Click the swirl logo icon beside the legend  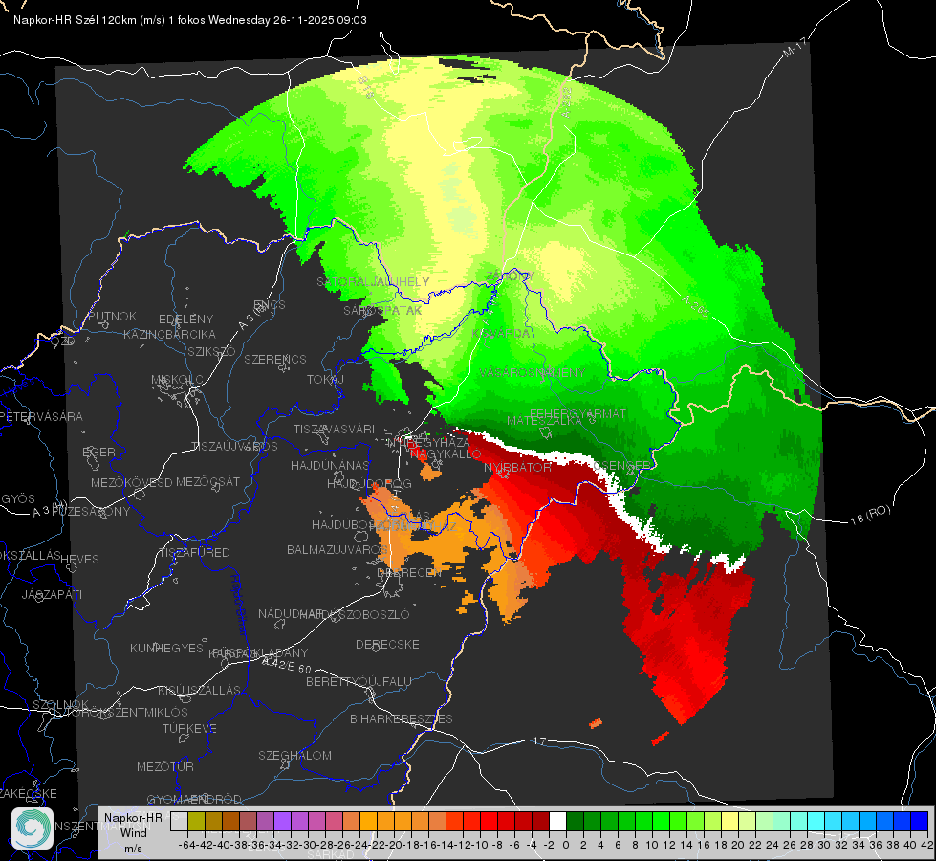[x=33, y=828]
